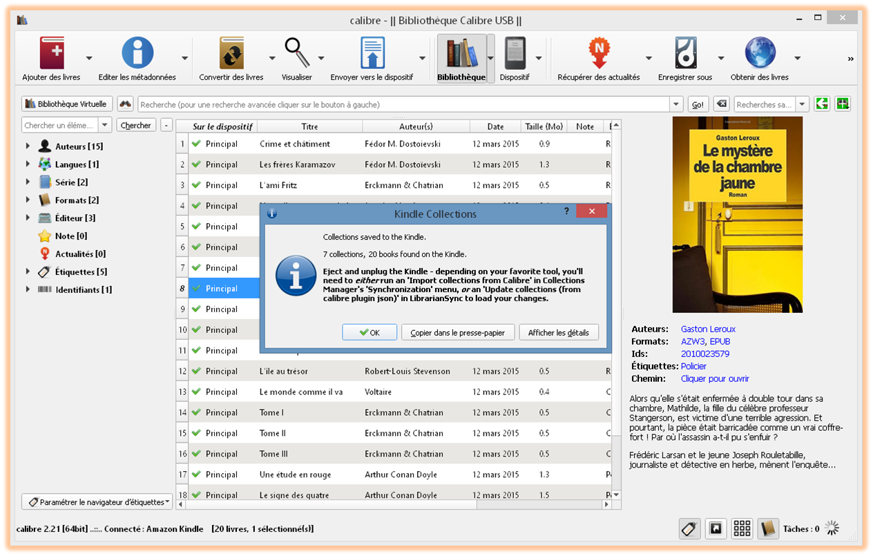Viewport: 873px width, 556px height.
Task: Click Envoyer vers le dispositif icon
Action: tap(372, 53)
